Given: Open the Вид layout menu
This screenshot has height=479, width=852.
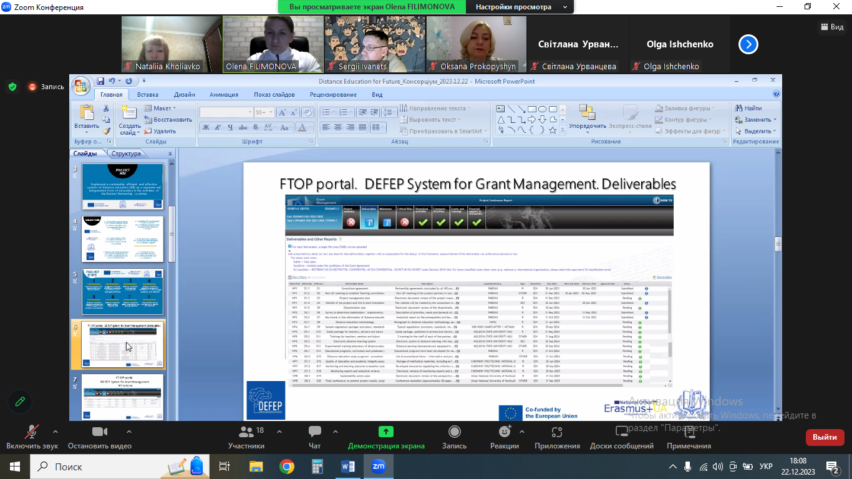Looking at the screenshot, I should pos(831,27).
